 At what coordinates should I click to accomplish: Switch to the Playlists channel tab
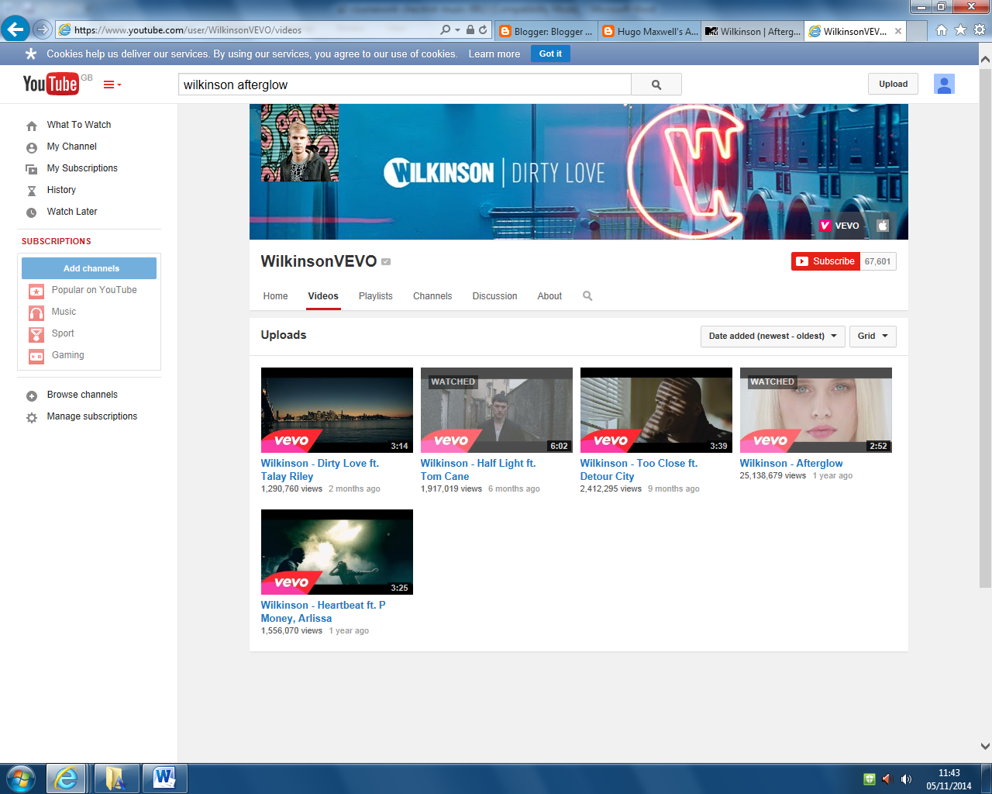pyautogui.click(x=376, y=296)
